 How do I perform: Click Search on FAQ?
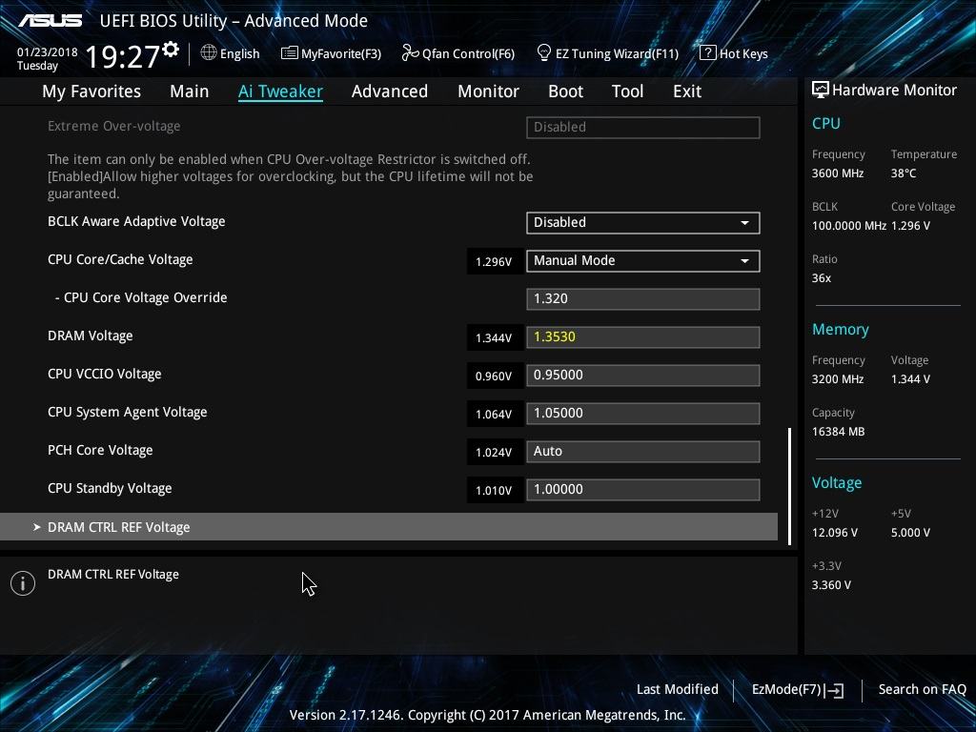922,690
